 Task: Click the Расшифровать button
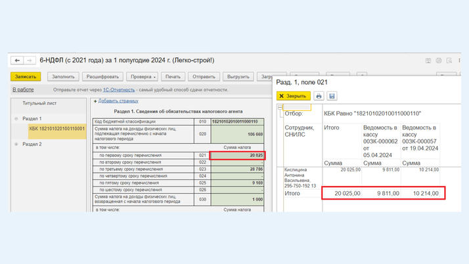click(x=102, y=77)
